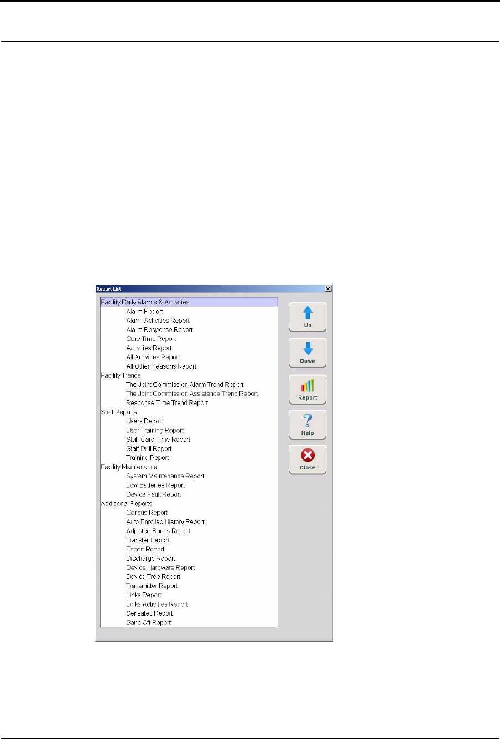Select Staff Care Time Report
Viewport: 500px width, 739px height.
[158, 440]
